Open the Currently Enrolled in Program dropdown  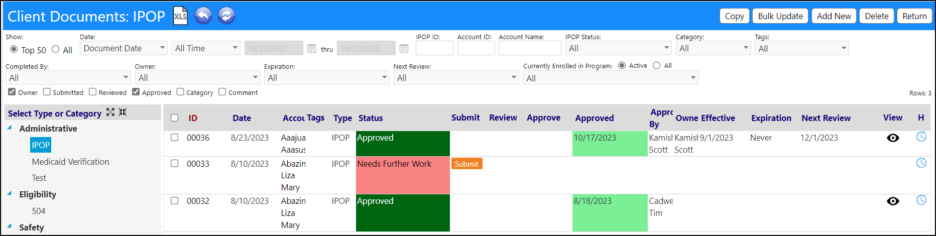tap(611, 78)
